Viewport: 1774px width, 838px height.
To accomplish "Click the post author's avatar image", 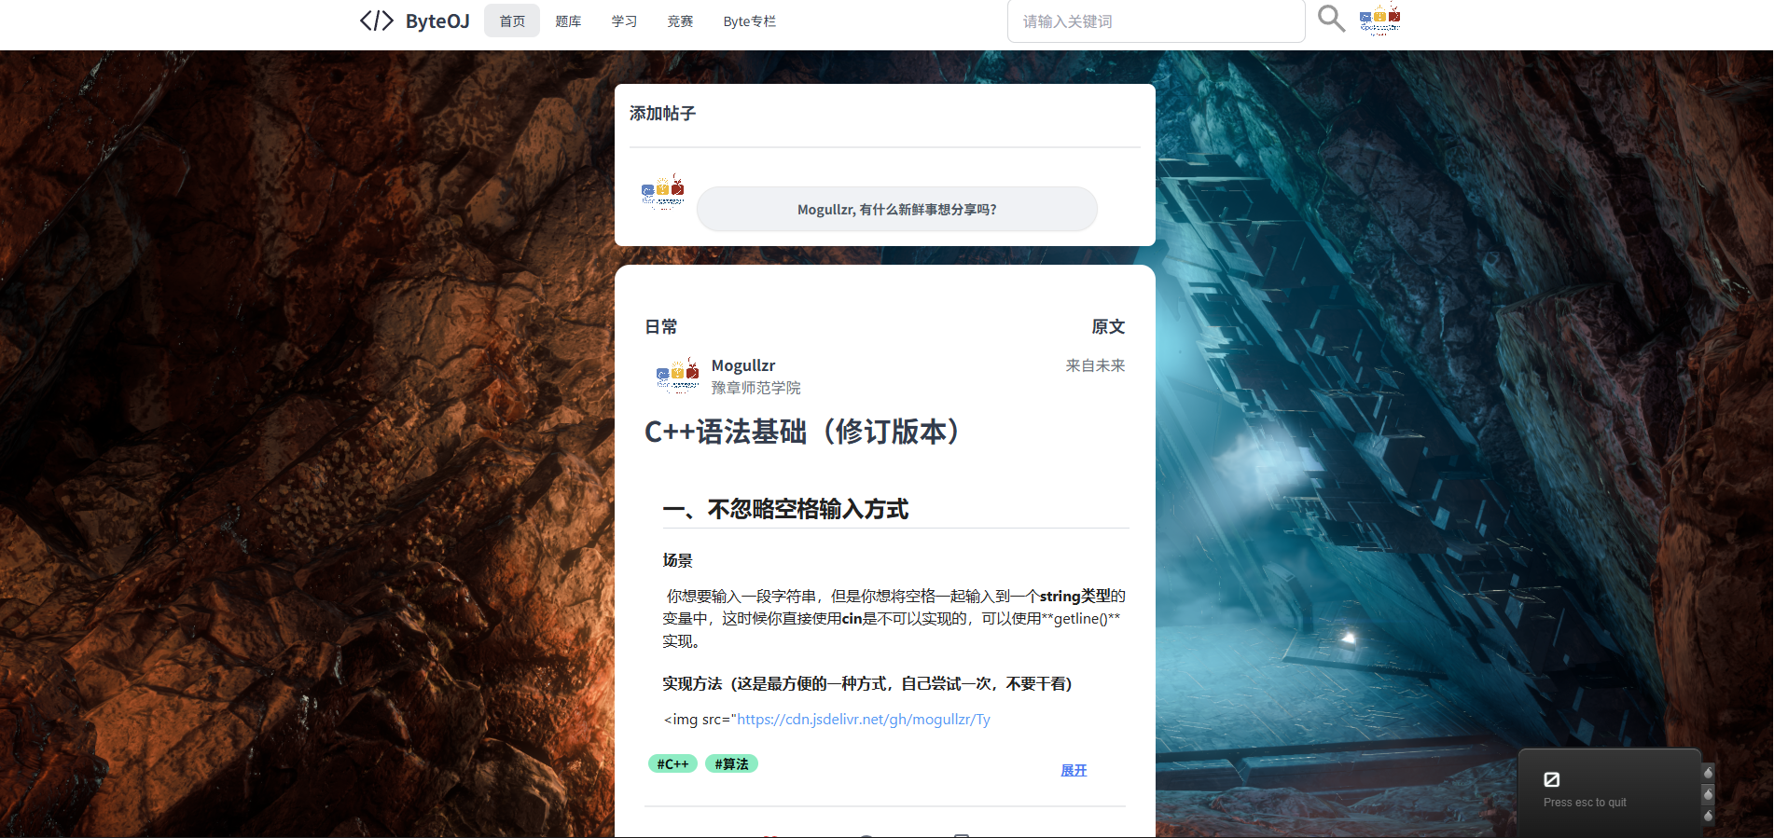I will (x=678, y=375).
